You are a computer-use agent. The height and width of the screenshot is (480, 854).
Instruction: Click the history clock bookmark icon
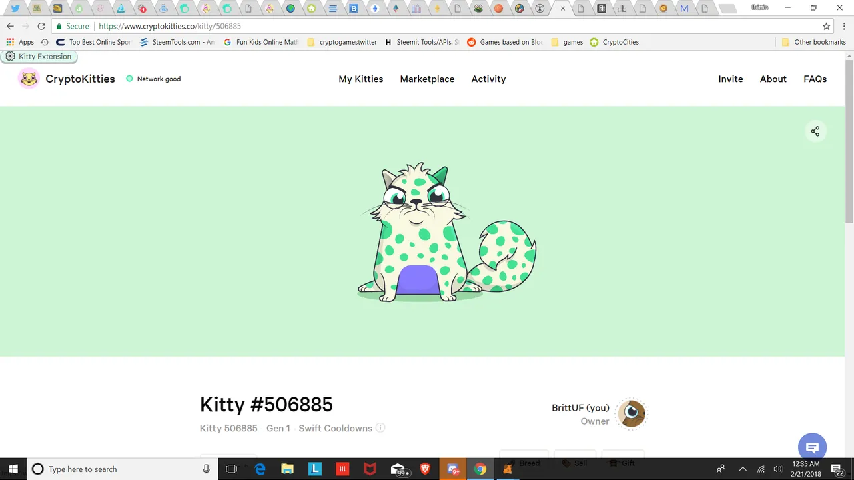[x=45, y=42]
